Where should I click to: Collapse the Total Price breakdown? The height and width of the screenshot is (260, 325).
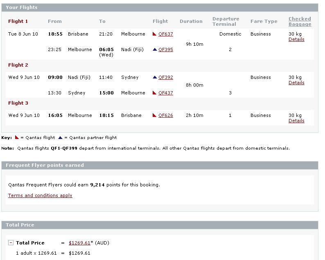(11, 242)
